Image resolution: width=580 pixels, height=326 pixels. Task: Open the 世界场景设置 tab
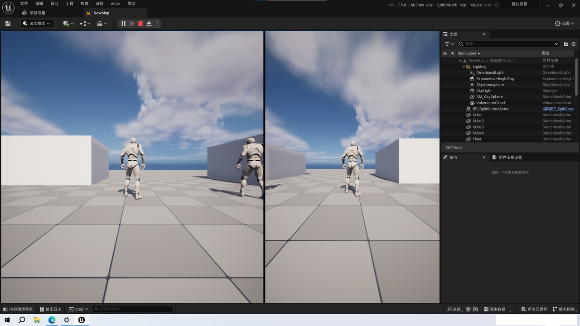tap(507, 157)
